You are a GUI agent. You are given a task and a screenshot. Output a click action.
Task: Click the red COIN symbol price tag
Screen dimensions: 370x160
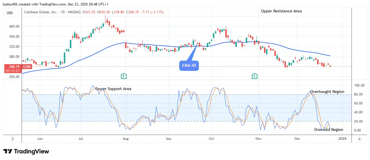[x=27, y=67]
